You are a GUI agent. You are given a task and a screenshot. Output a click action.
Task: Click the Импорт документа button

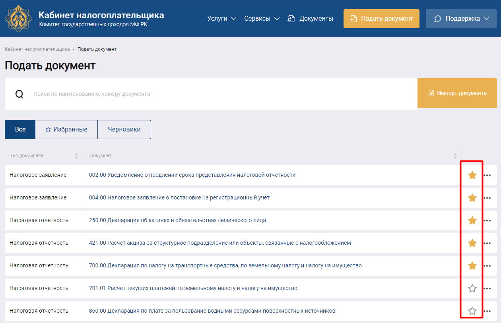[x=457, y=93]
